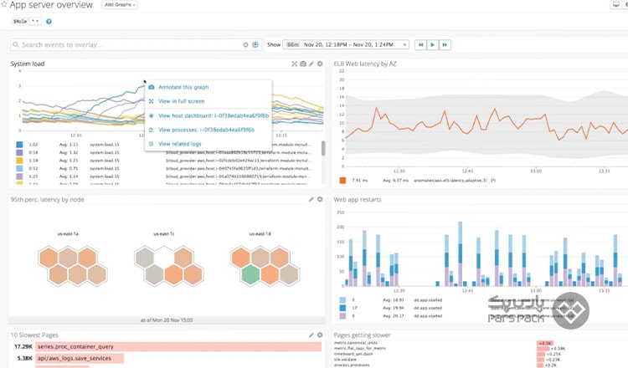This screenshot has height=368, width=628.
Task: Click light blue swatch in Web app restarts legend
Action: (342, 300)
